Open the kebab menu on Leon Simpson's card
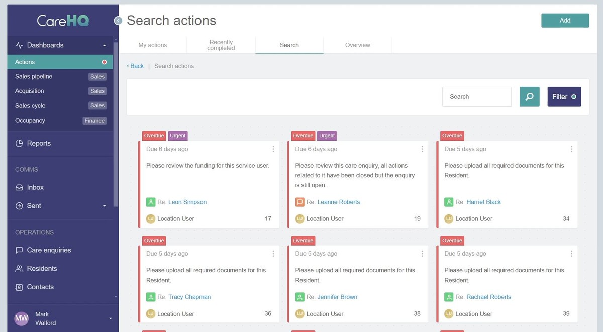Screen dimensions: 603x332 coord(273,149)
